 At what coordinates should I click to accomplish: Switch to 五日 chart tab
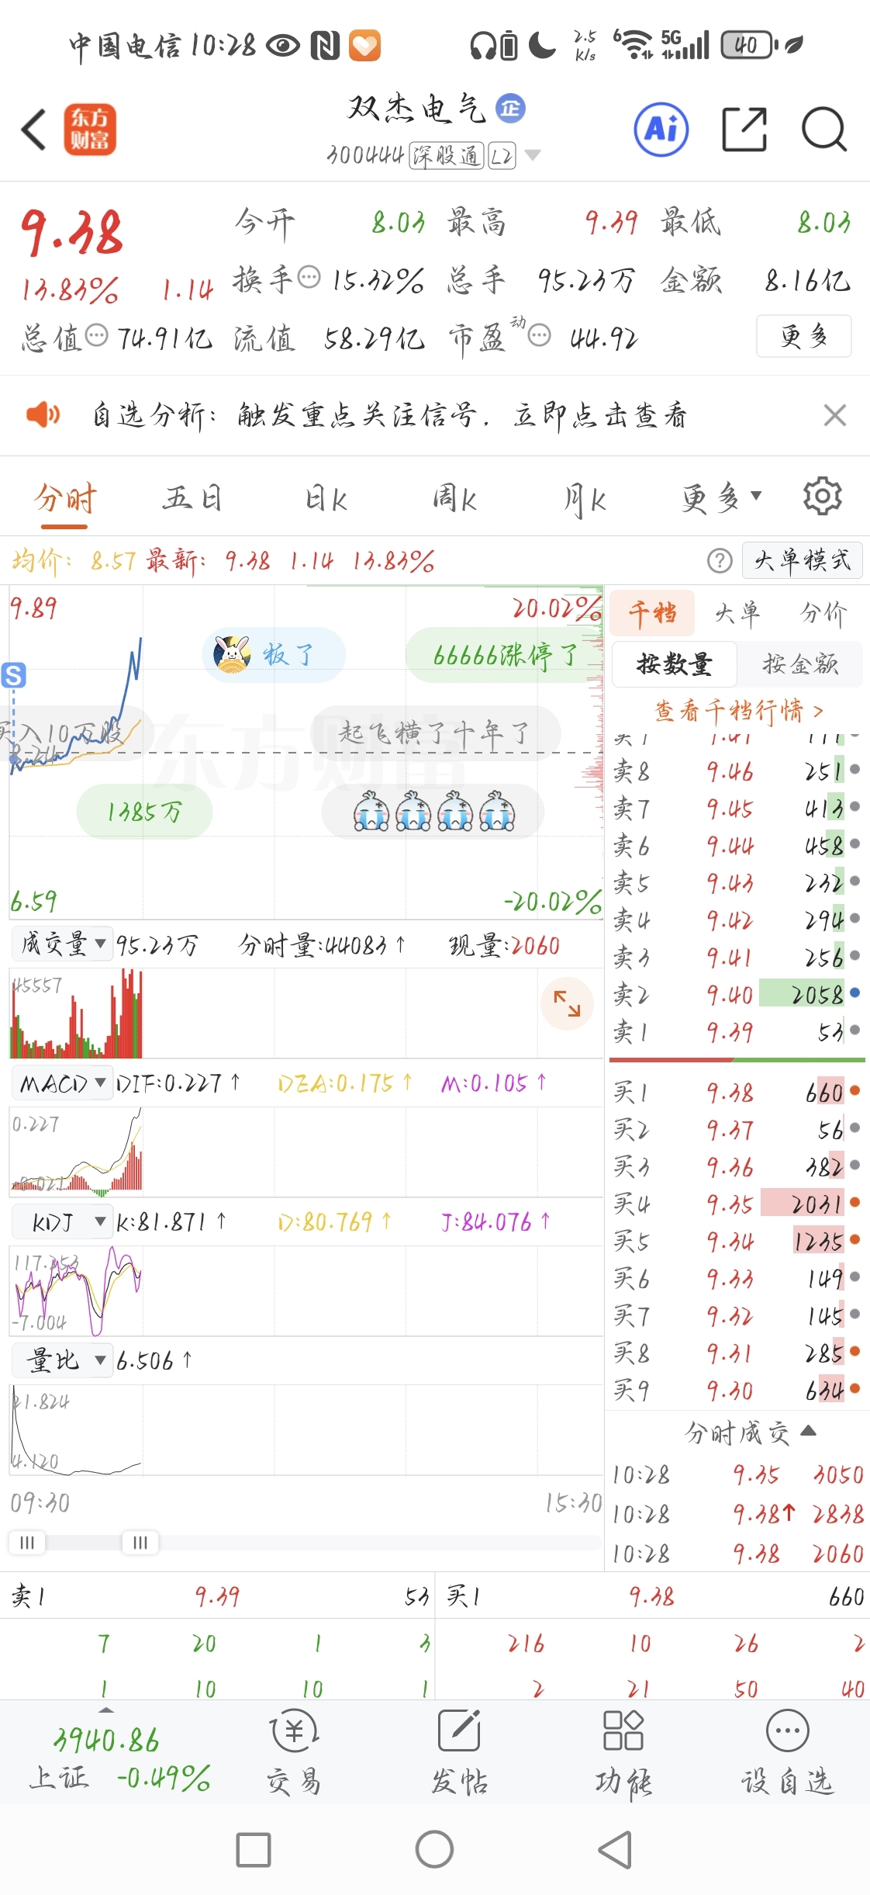click(192, 497)
